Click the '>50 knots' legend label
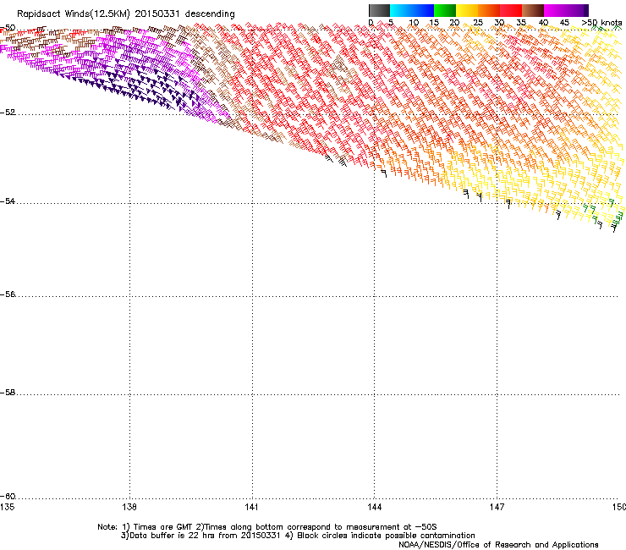The image size is (626, 550). click(601, 23)
